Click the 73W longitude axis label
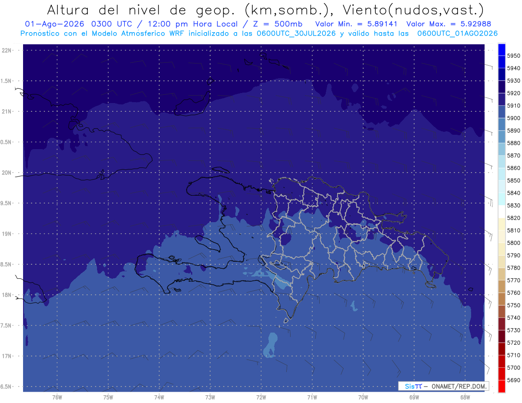Screen dimensions: 522x403 (x=210, y=397)
